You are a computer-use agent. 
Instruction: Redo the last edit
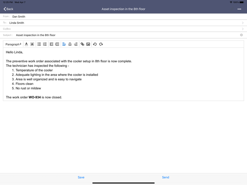pyautogui.click(x=101, y=44)
